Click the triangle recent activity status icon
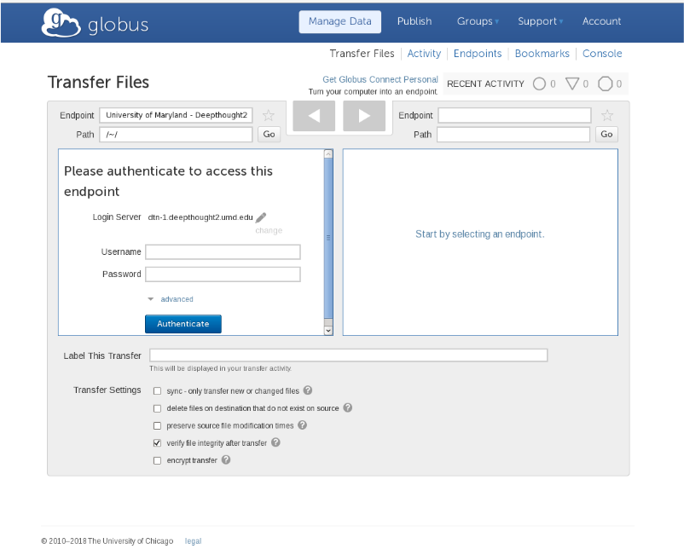 point(572,84)
